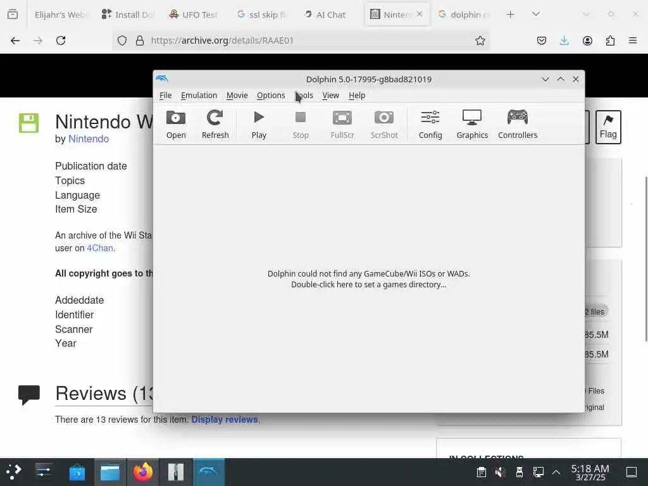The width and height of the screenshot is (648, 486).
Task: Open Firefox View sidebar icon
Action: click(x=13, y=15)
